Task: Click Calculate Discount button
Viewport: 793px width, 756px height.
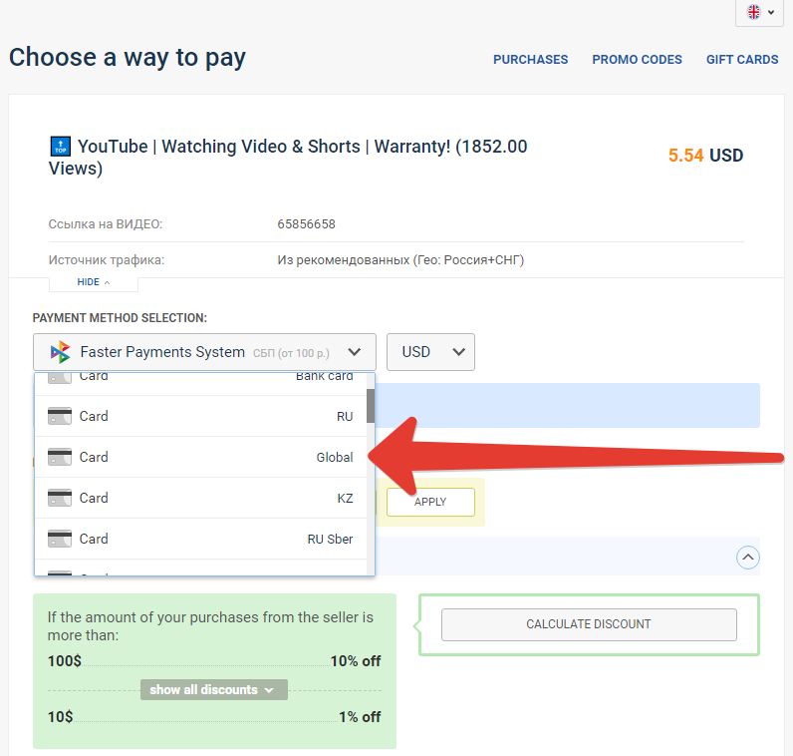Action: tap(589, 624)
